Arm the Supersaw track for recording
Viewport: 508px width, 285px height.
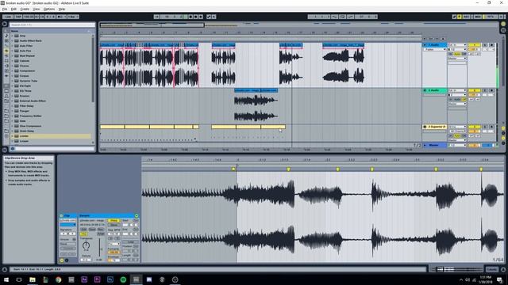coord(492,127)
